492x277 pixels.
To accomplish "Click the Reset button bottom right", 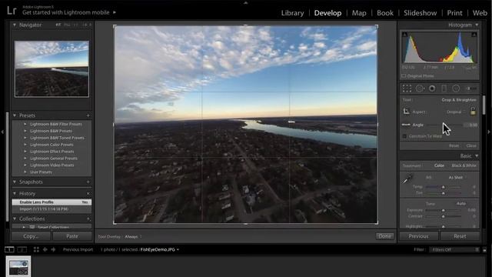I will click(460, 236).
